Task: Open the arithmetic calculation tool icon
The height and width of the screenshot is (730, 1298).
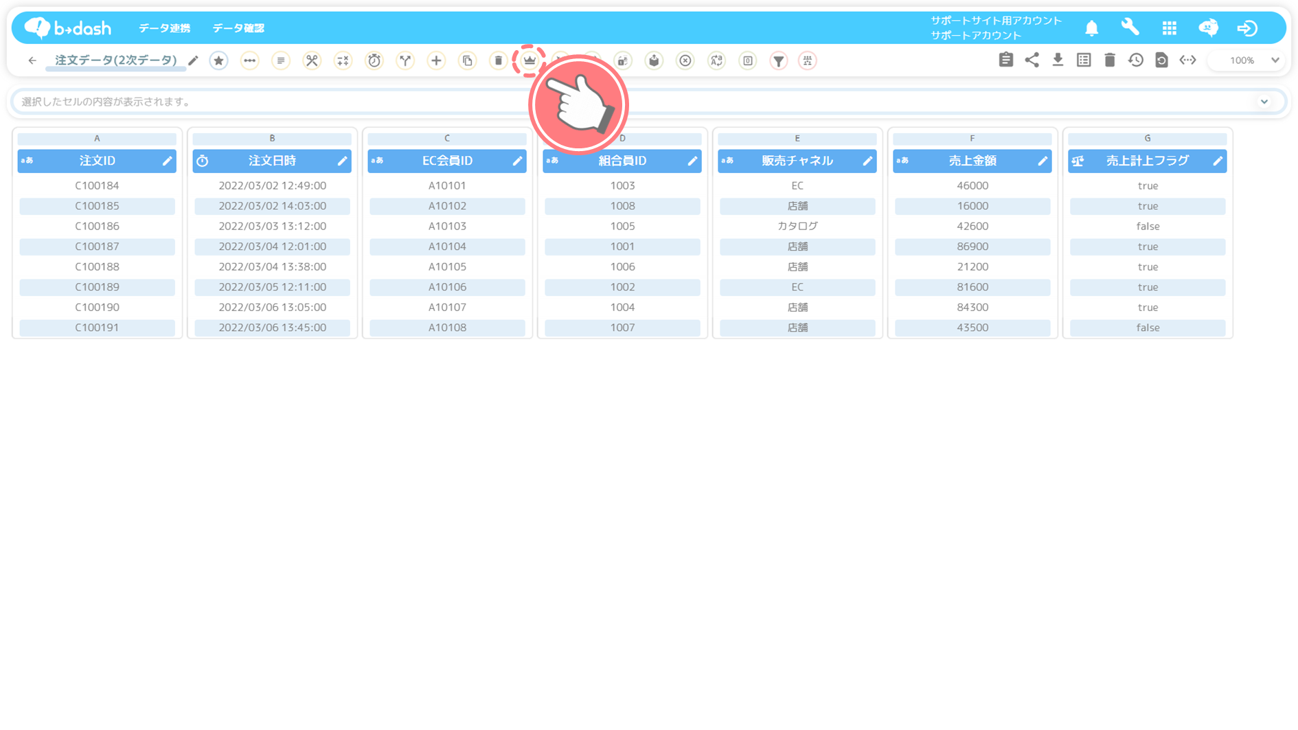Action: [343, 60]
